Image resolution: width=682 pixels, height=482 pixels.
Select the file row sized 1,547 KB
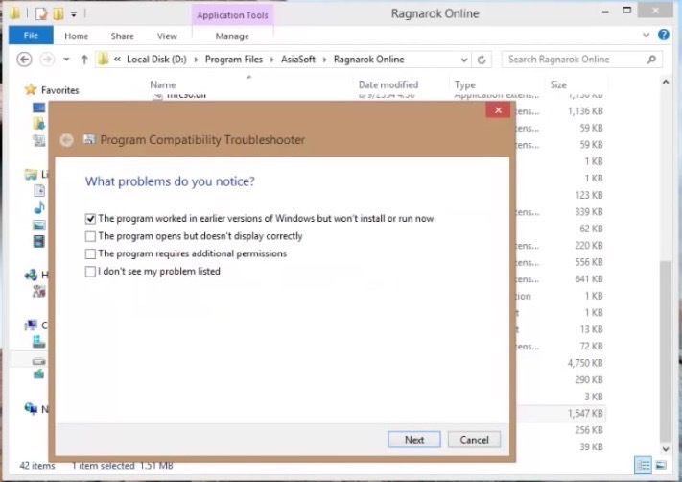pos(561,413)
